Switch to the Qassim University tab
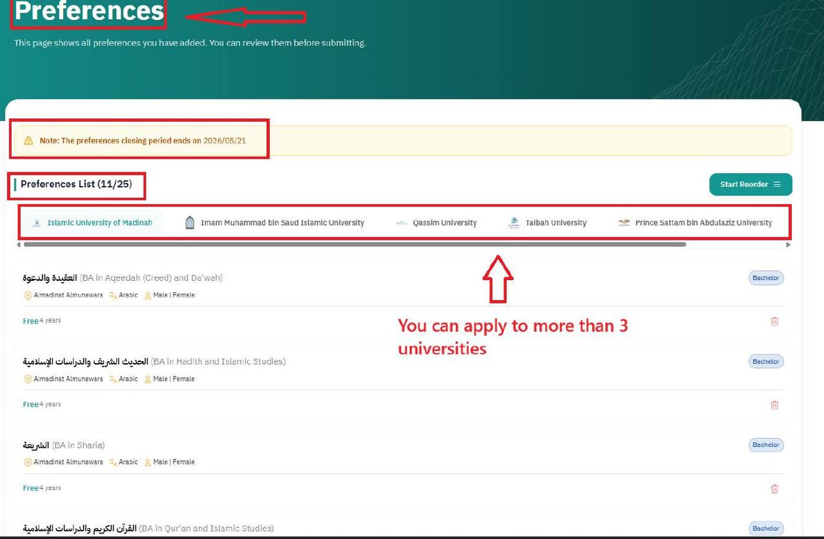The image size is (824, 539). point(437,222)
